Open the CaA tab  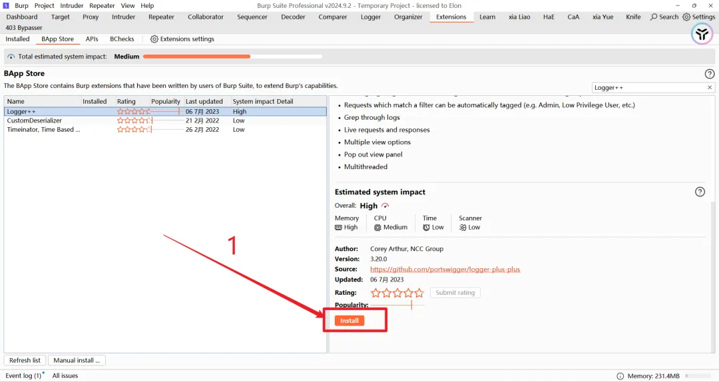point(573,17)
